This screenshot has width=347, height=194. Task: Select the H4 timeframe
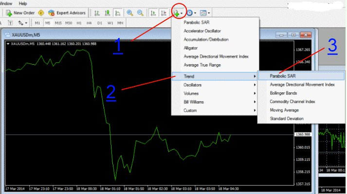89,23
